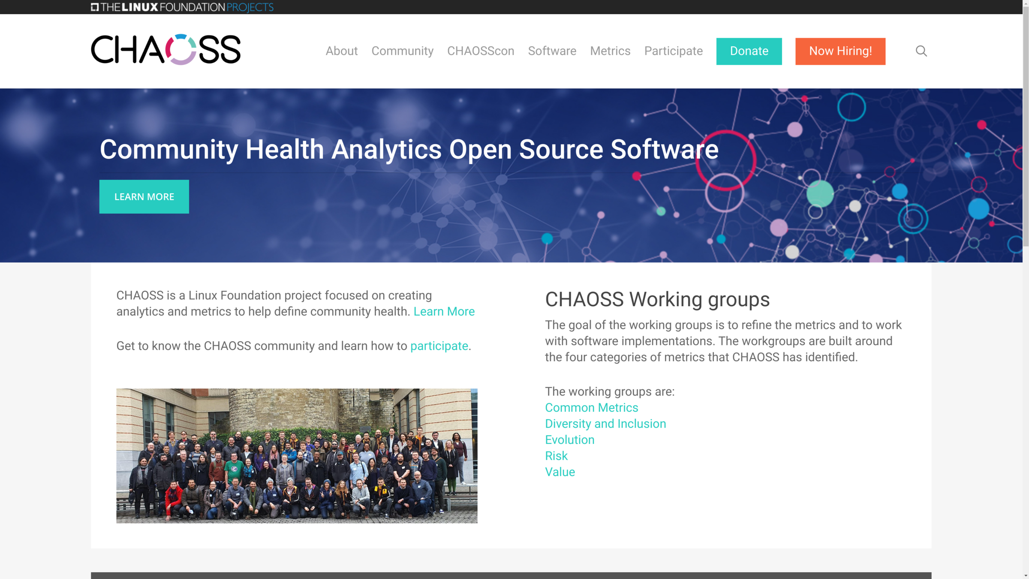The height and width of the screenshot is (579, 1029).
Task: Open the Software navigation item
Action: 552,51
